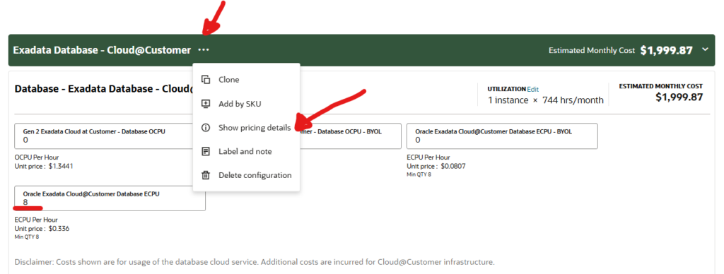This screenshot has height=274, width=724.
Task: Click the Database ECPU - BYOL quantity field
Action: (502, 136)
